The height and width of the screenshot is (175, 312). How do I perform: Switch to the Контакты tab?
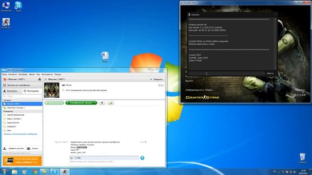(x=12, y=91)
